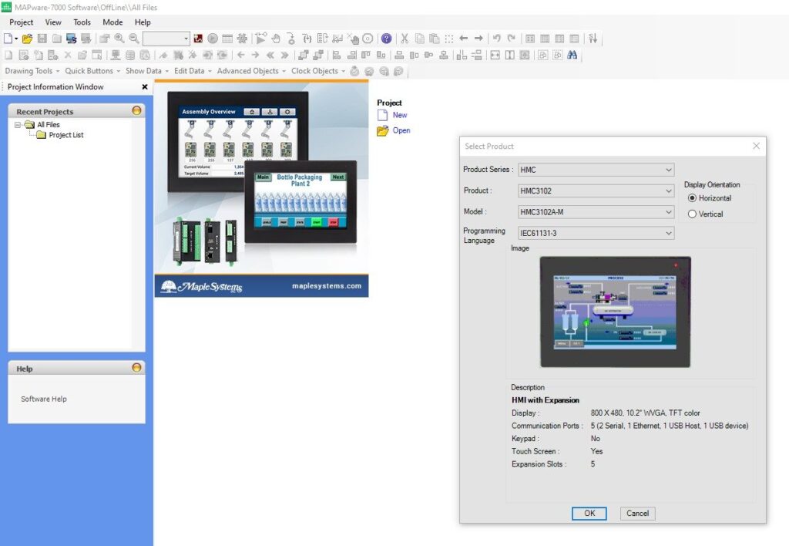Click the Redo arrow icon
789x546 pixels.
512,39
